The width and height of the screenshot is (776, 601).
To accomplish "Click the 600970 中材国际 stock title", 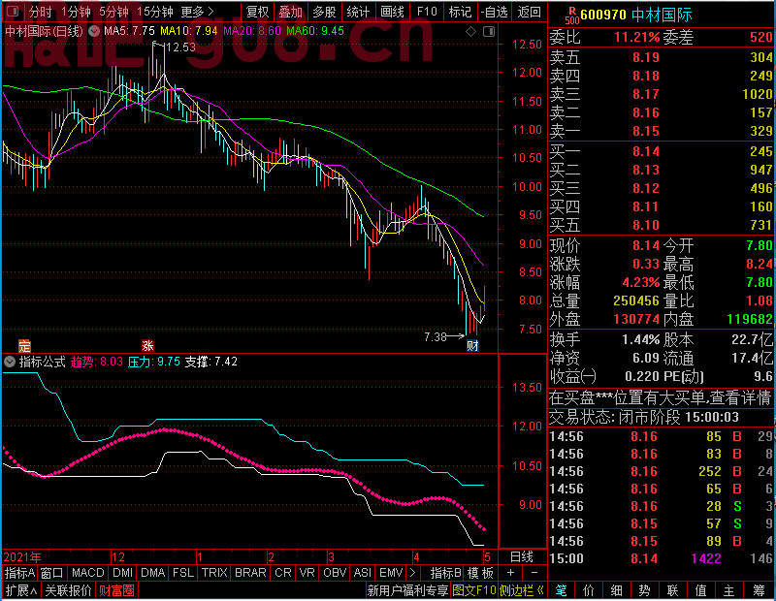I will pyautogui.click(x=636, y=15).
